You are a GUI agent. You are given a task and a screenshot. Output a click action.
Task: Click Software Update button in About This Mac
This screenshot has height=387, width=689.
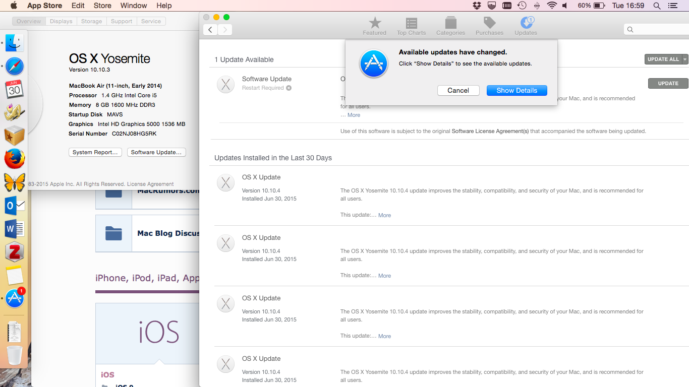pyautogui.click(x=156, y=152)
